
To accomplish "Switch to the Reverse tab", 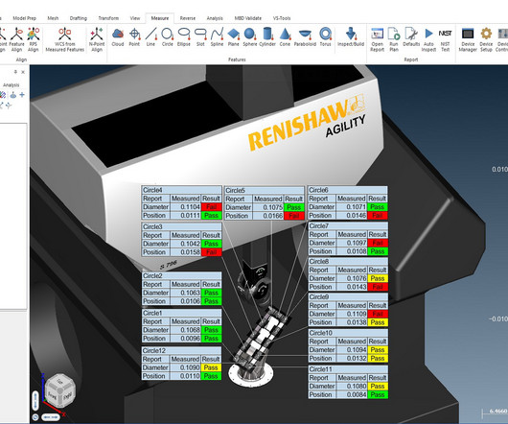I will [188, 18].
